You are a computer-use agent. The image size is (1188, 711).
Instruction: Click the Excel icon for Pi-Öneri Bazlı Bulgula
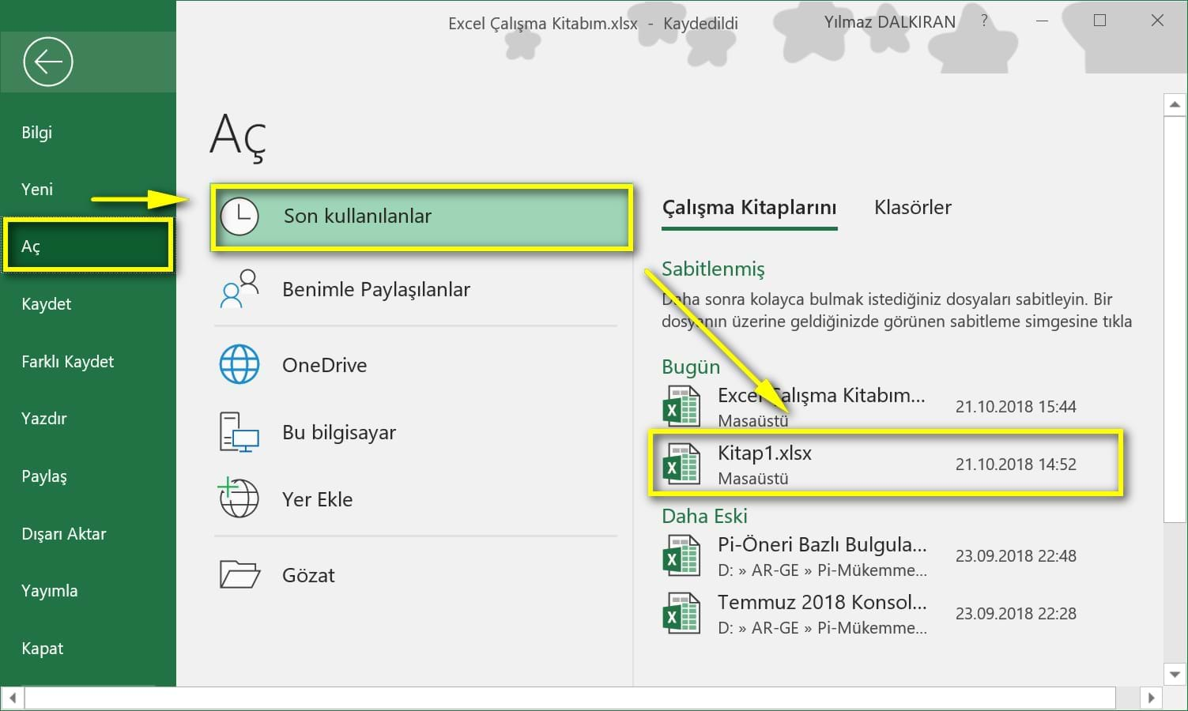click(681, 555)
